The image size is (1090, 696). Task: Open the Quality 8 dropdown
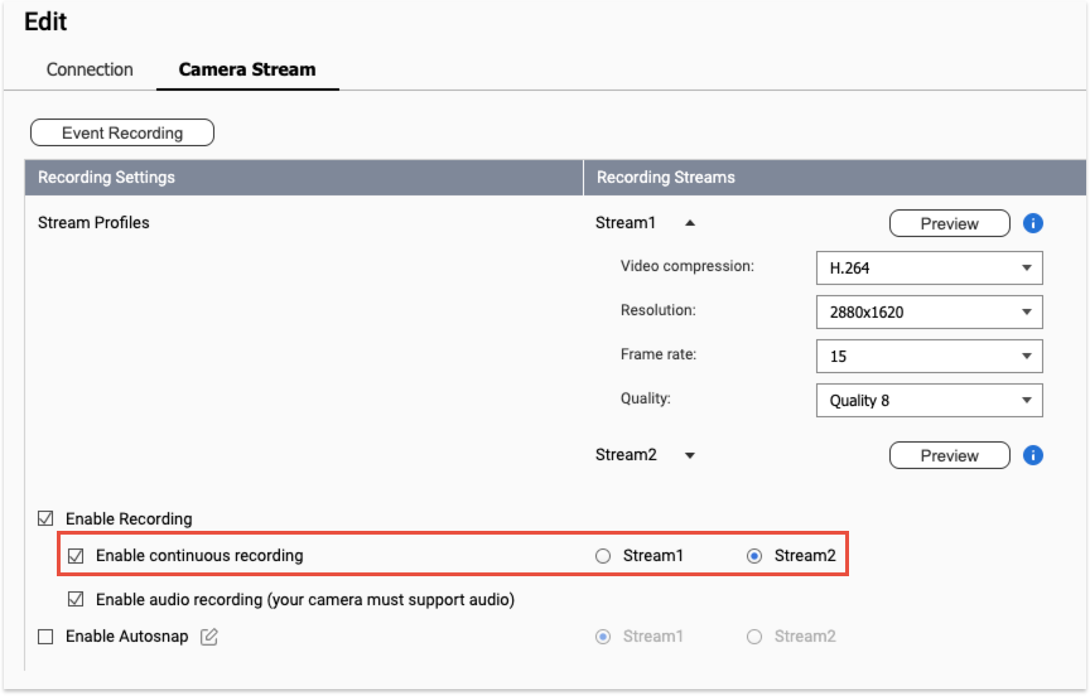tap(929, 400)
